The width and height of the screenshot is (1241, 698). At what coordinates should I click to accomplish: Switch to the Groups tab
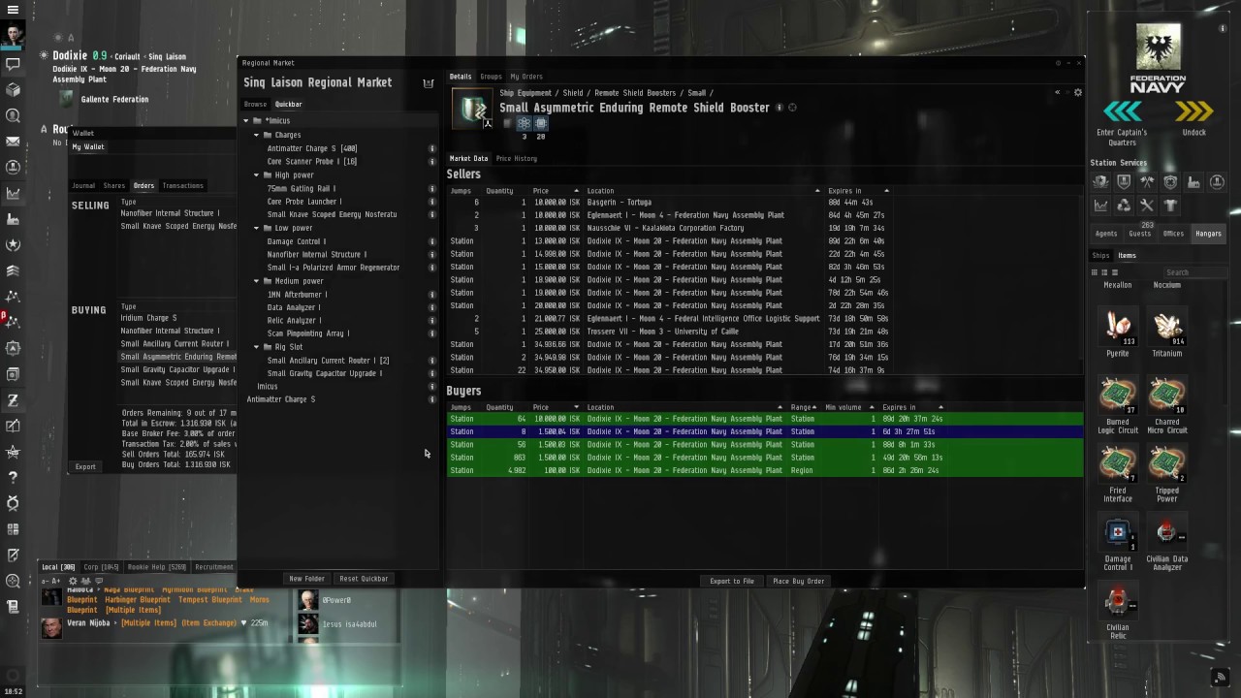point(491,77)
